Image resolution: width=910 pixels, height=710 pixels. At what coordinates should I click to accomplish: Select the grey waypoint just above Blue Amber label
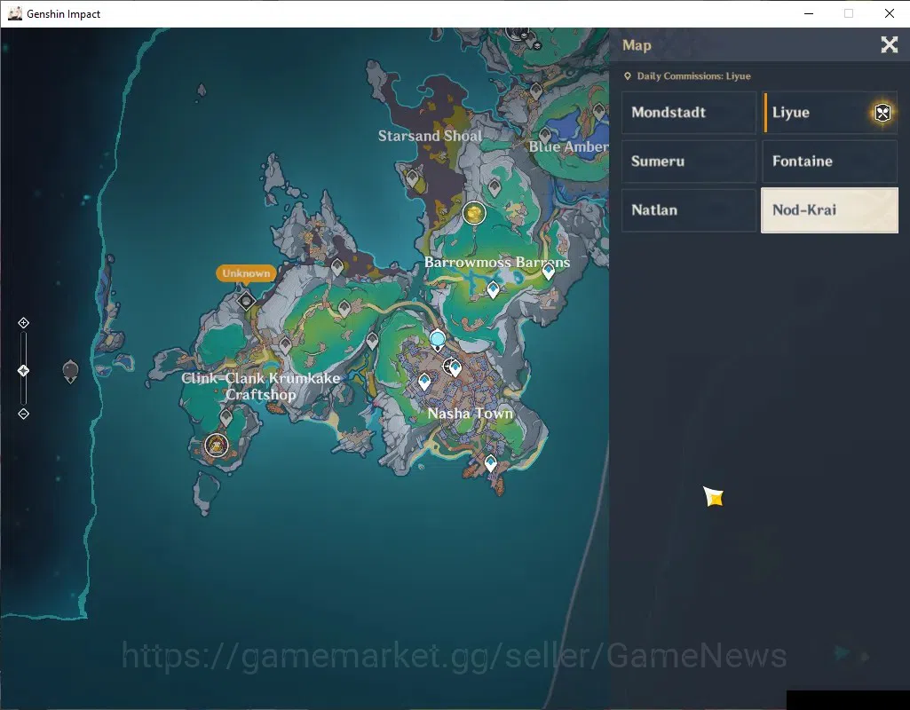click(x=545, y=137)
